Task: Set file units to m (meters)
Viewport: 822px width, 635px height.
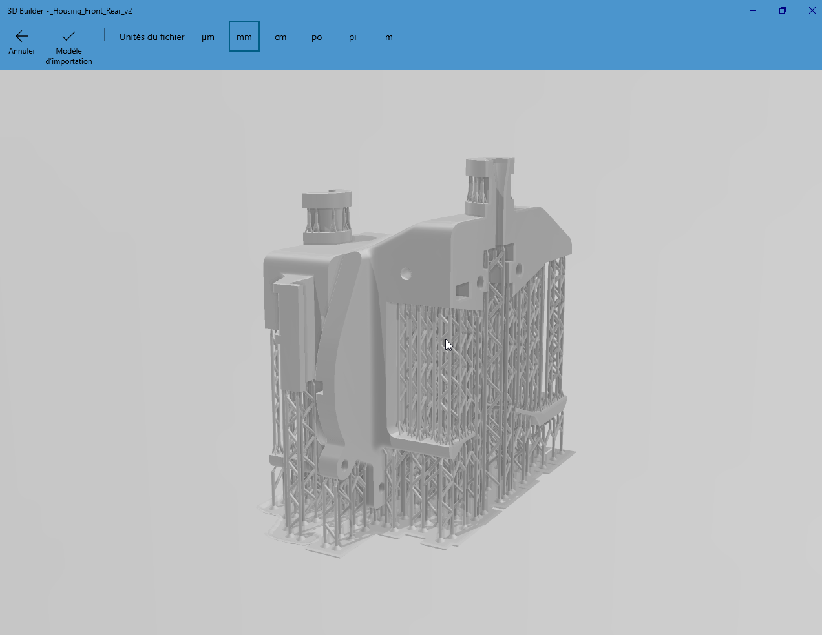Action: [389, 37]
